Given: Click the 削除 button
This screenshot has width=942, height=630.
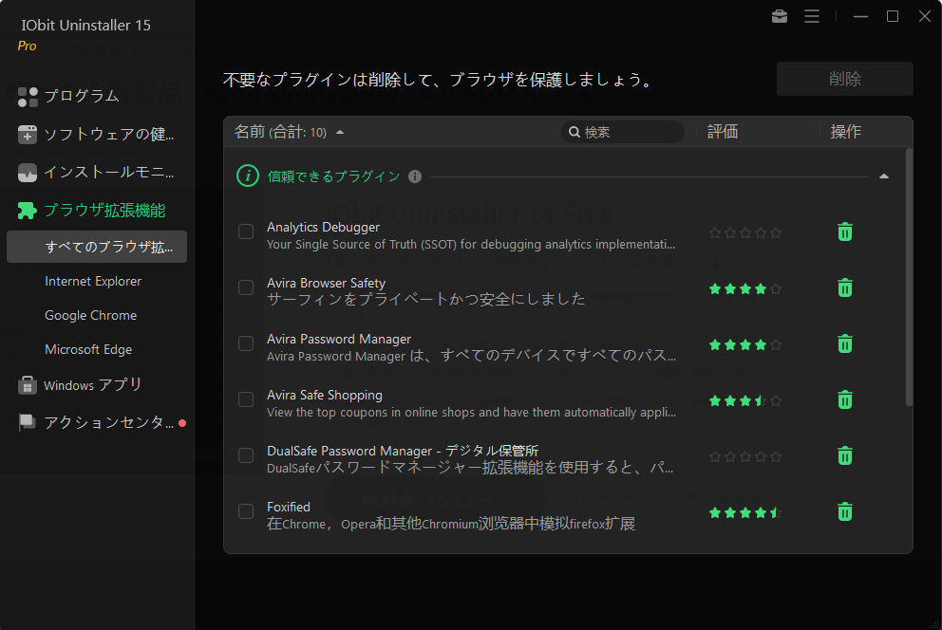Looking at the screenshot, I should pyautogui.click(x=845, y=79).
